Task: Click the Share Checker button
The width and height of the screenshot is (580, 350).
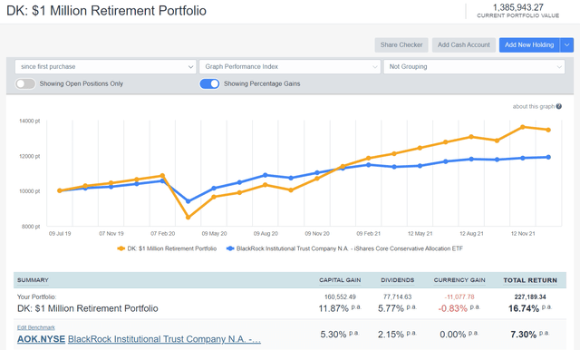Action: pos(401,45)
